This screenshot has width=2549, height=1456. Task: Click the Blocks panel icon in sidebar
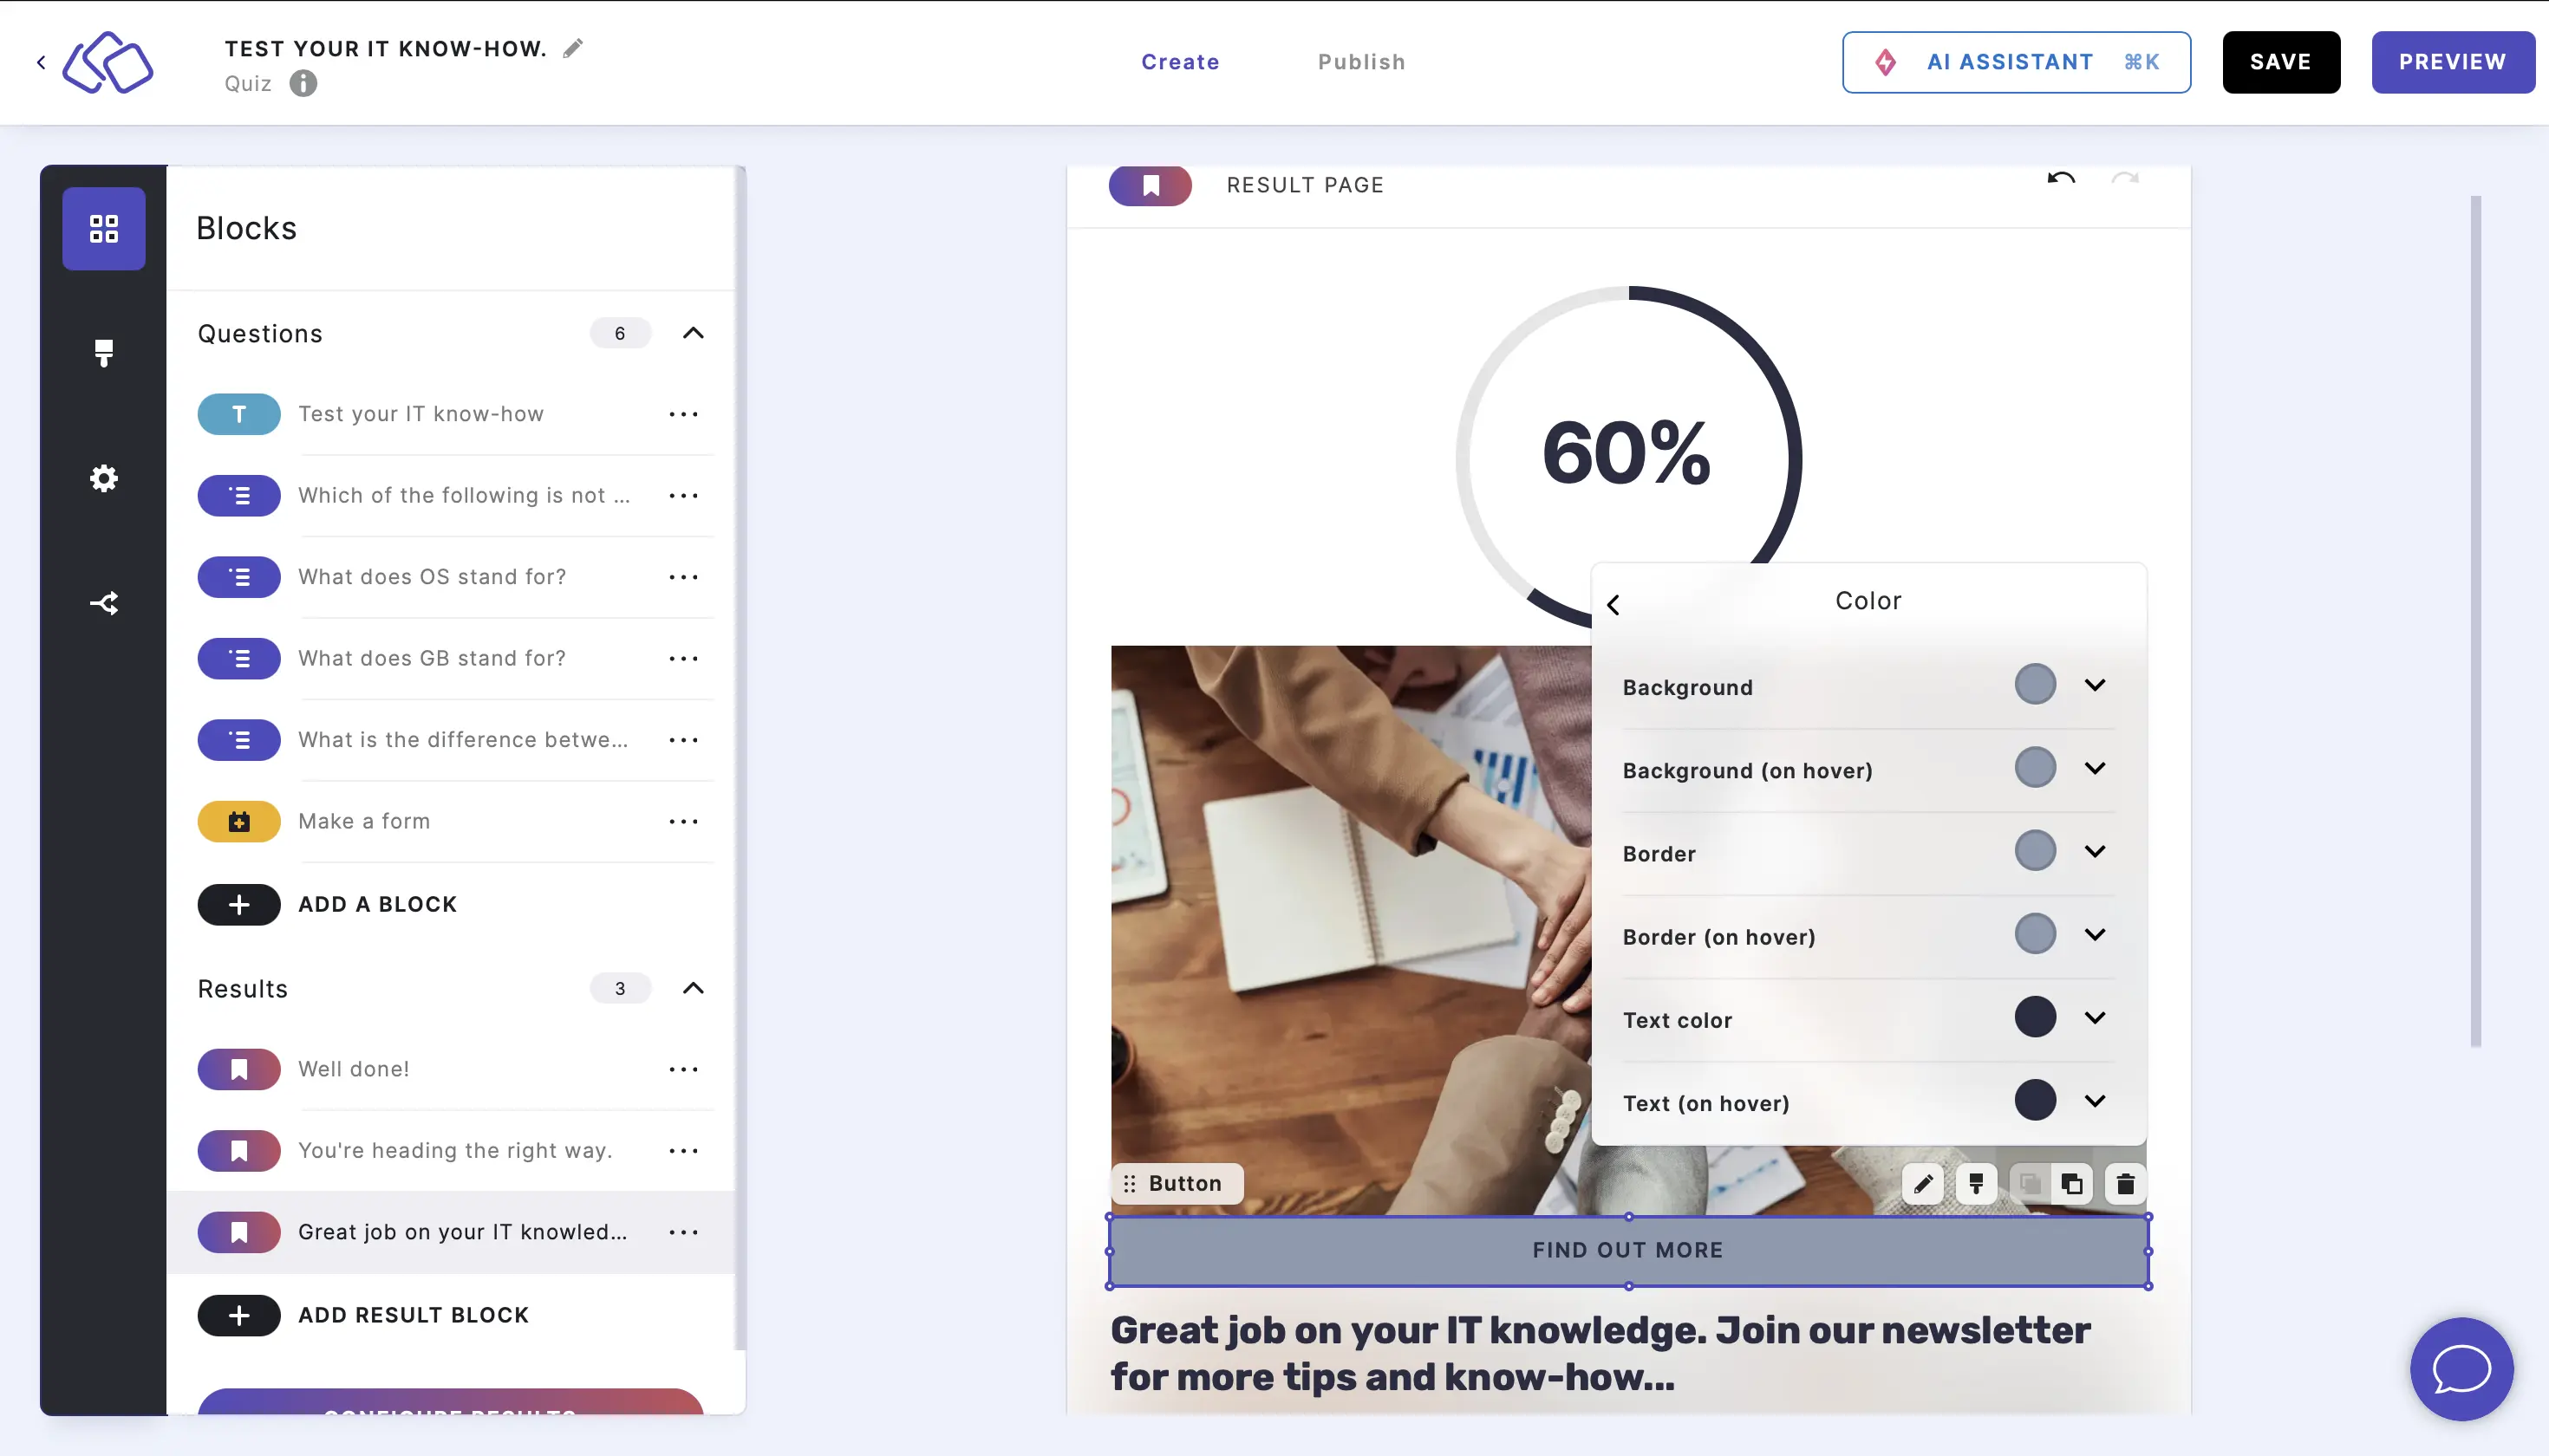point(103,227)
